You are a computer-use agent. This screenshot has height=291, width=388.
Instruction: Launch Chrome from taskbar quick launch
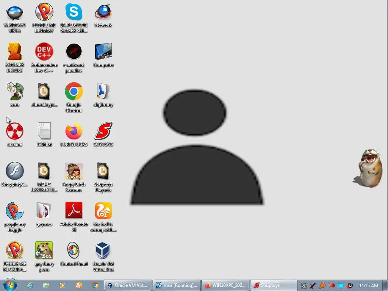pyautogui.click(x=95, y=285)
